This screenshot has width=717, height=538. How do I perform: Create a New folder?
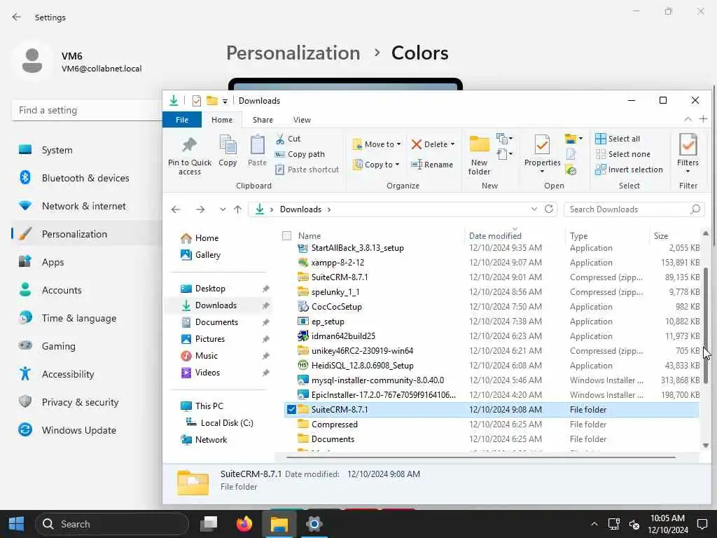coord(479,156)
